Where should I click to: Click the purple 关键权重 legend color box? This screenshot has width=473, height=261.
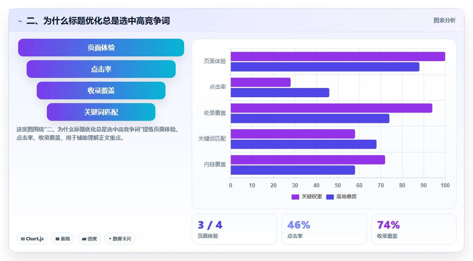coord(295,197)
